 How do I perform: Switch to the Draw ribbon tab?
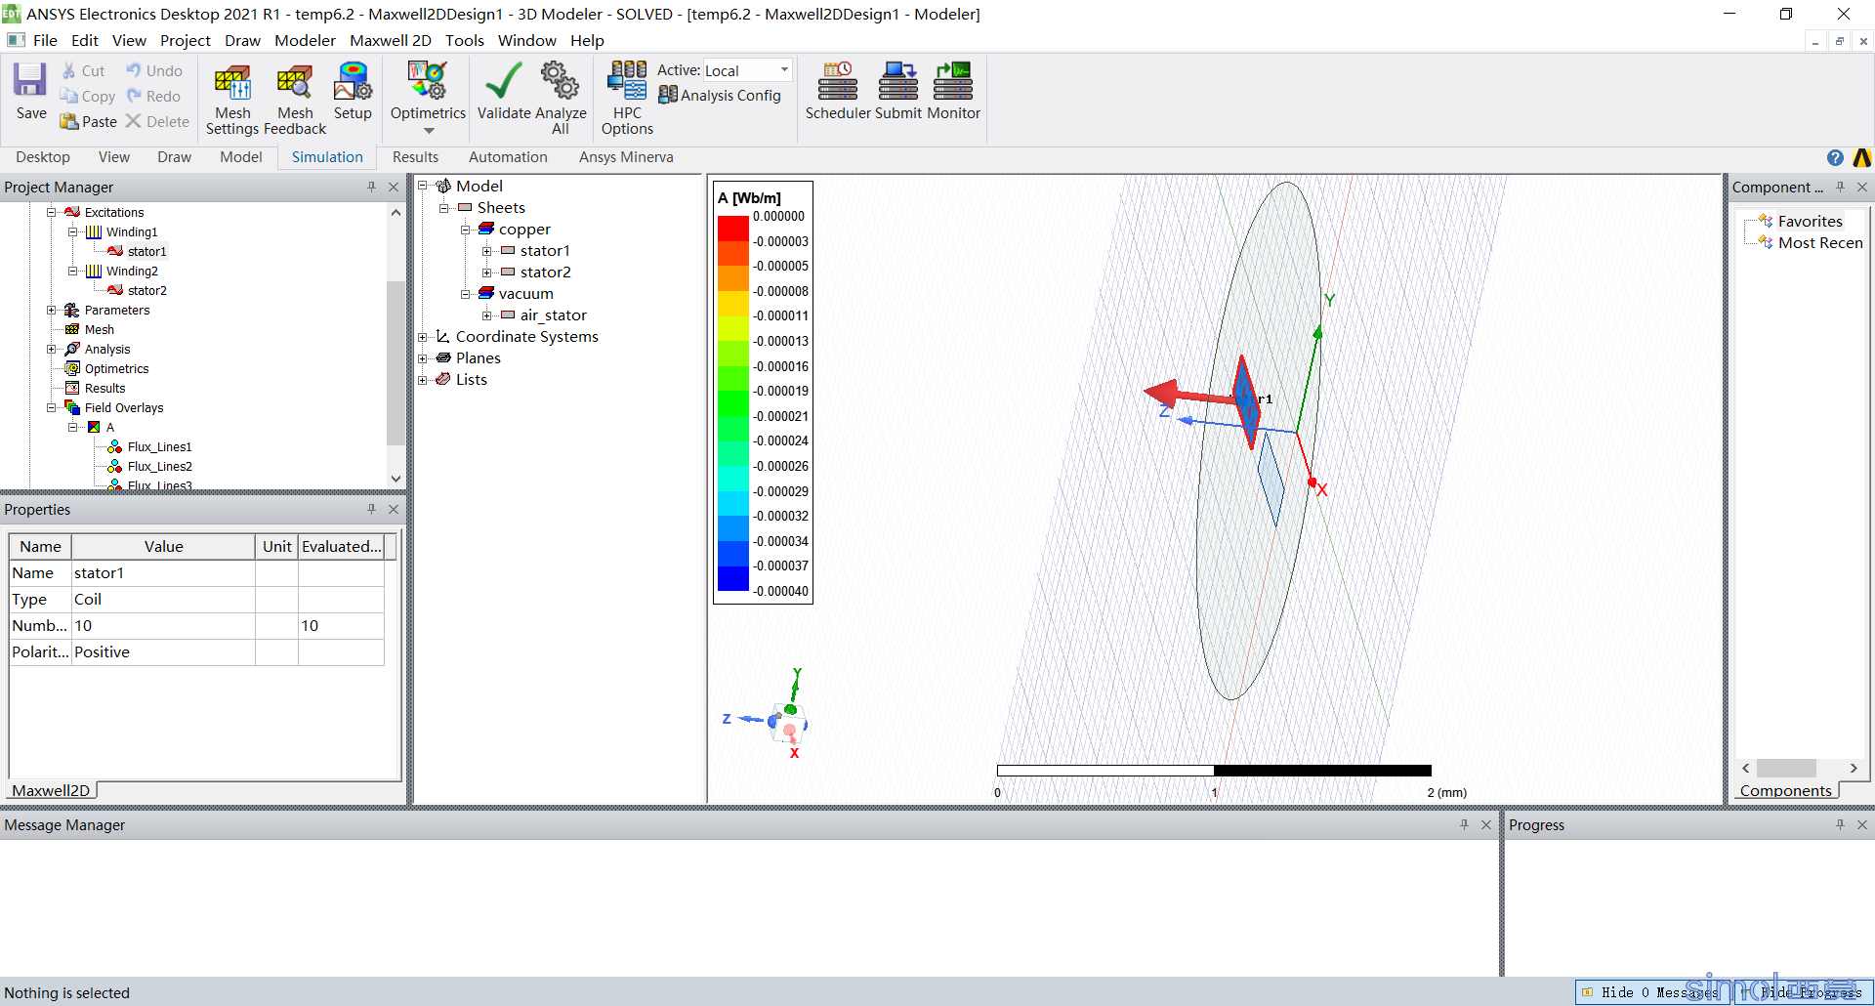click(175, 157)
